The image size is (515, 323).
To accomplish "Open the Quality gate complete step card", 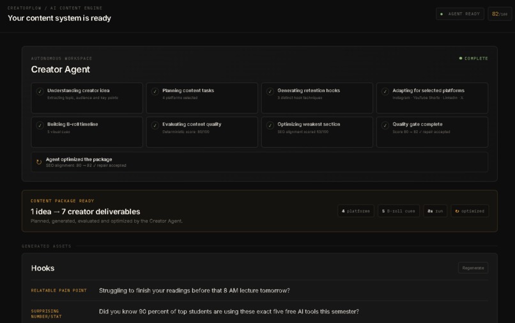I will tap(432, 132).
